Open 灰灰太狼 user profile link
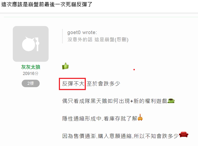198x146 pixels. pyautogui.click(x=31, y=67)
